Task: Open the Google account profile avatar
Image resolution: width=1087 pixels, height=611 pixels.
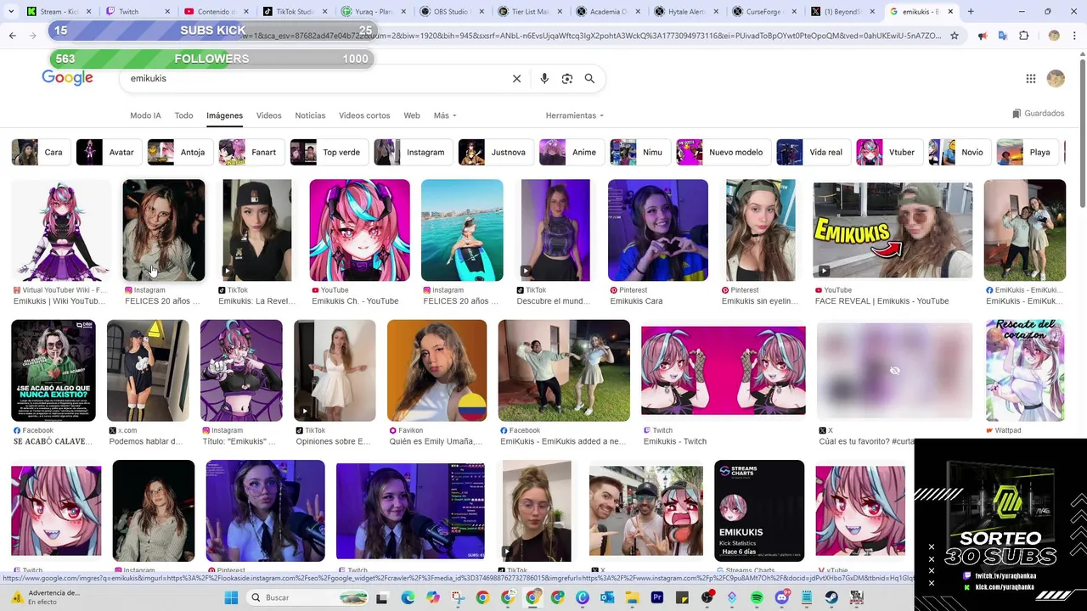Action: point(1056,79)
